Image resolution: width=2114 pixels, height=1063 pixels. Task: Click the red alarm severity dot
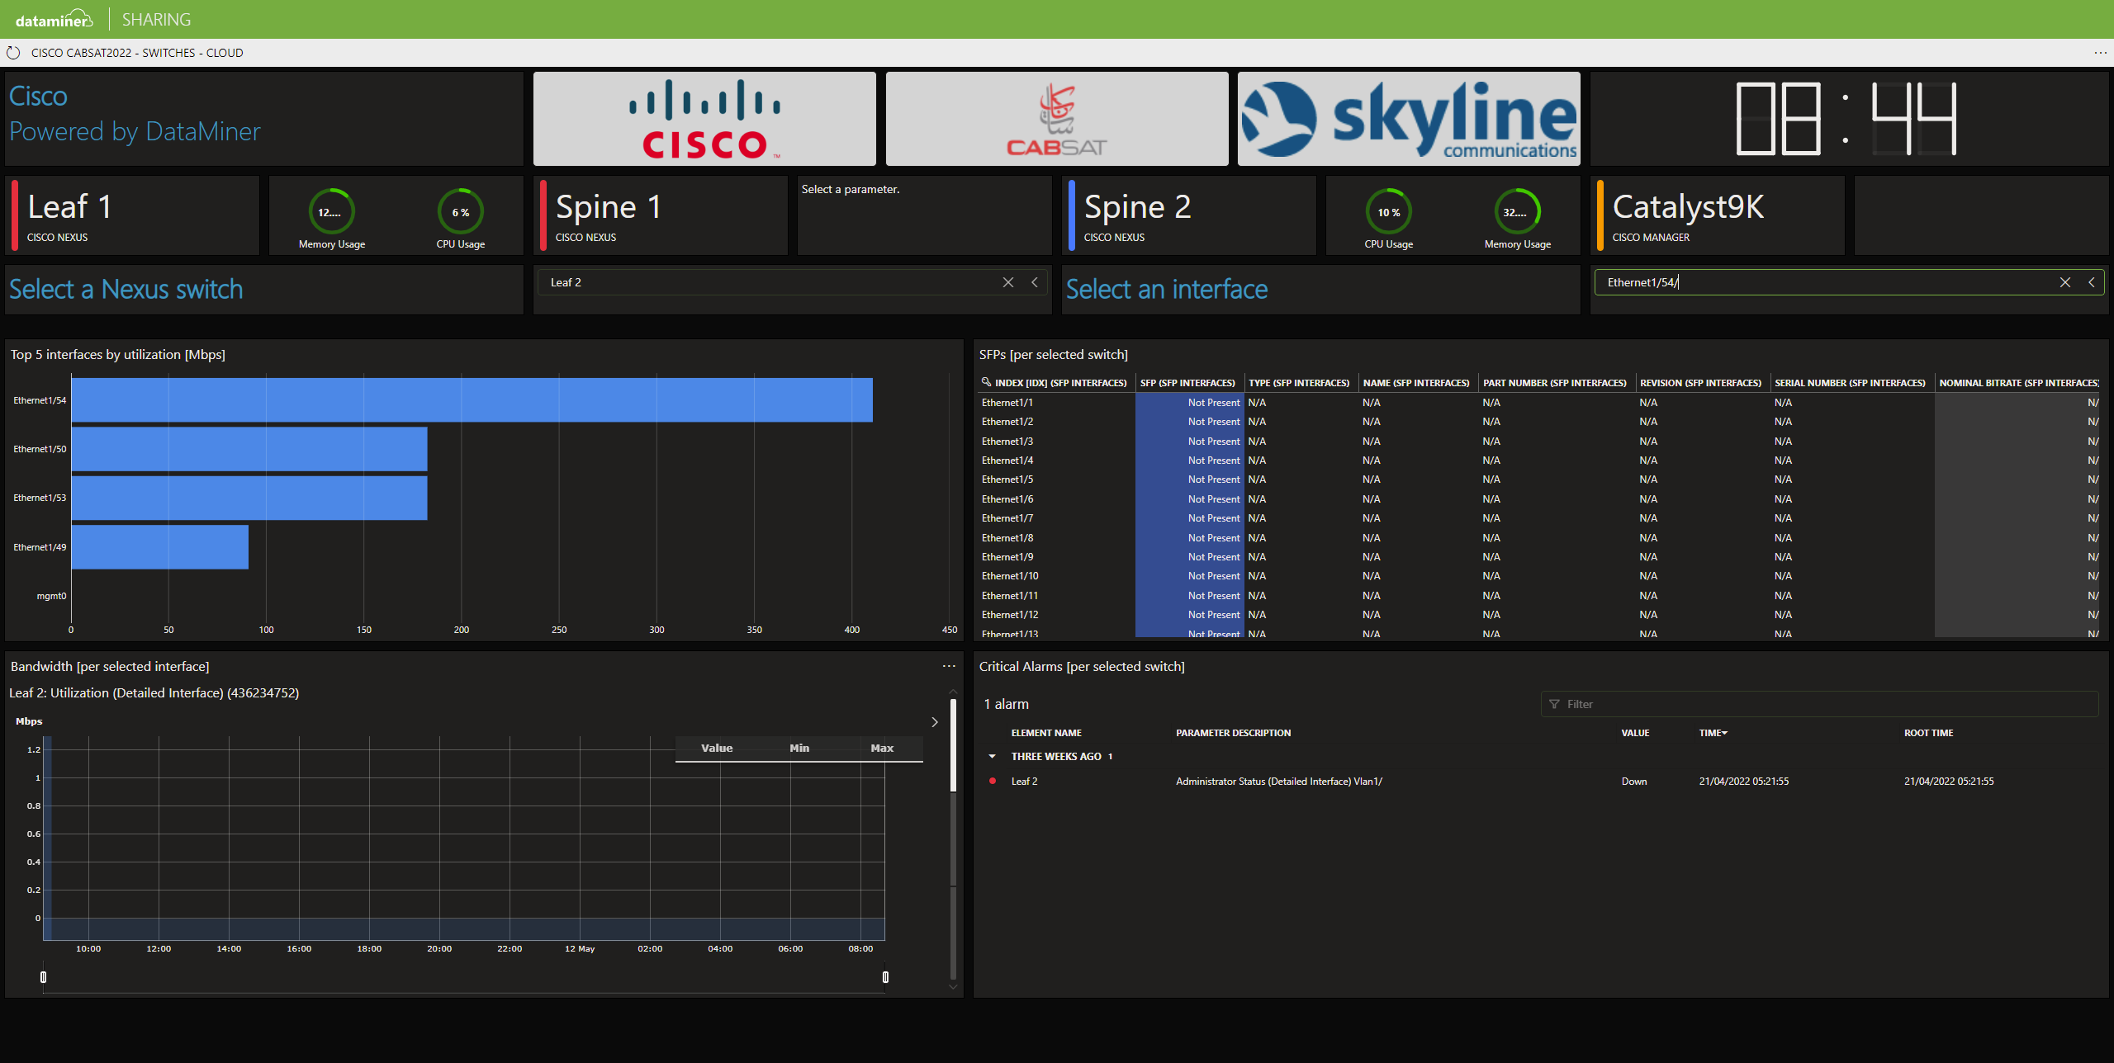pyautogui.click(x=992, y=781)
